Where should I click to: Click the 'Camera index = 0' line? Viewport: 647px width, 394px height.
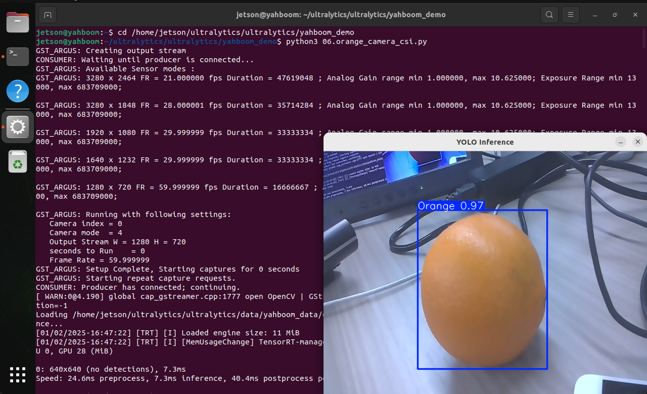click(86, 224)
